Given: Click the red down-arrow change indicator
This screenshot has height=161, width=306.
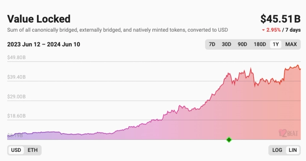Looking at the screenshot, I should click(x=263, y=30).
